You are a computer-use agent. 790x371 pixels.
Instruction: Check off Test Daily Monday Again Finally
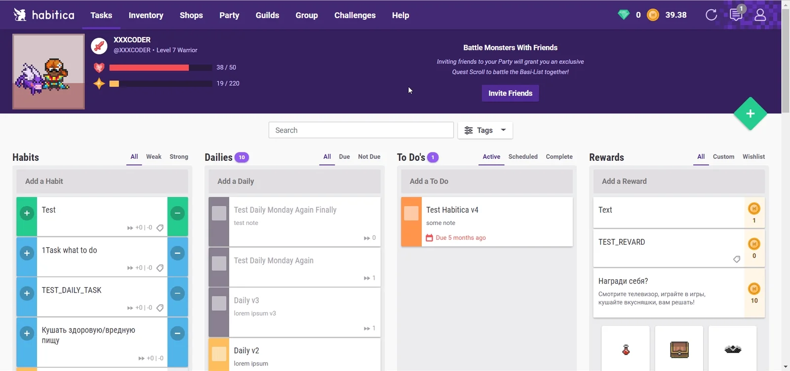pyautogui.click(x=219, y=213)
